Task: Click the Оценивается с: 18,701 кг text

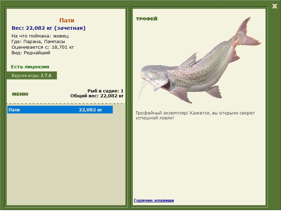Action: [x=43, y=47]
